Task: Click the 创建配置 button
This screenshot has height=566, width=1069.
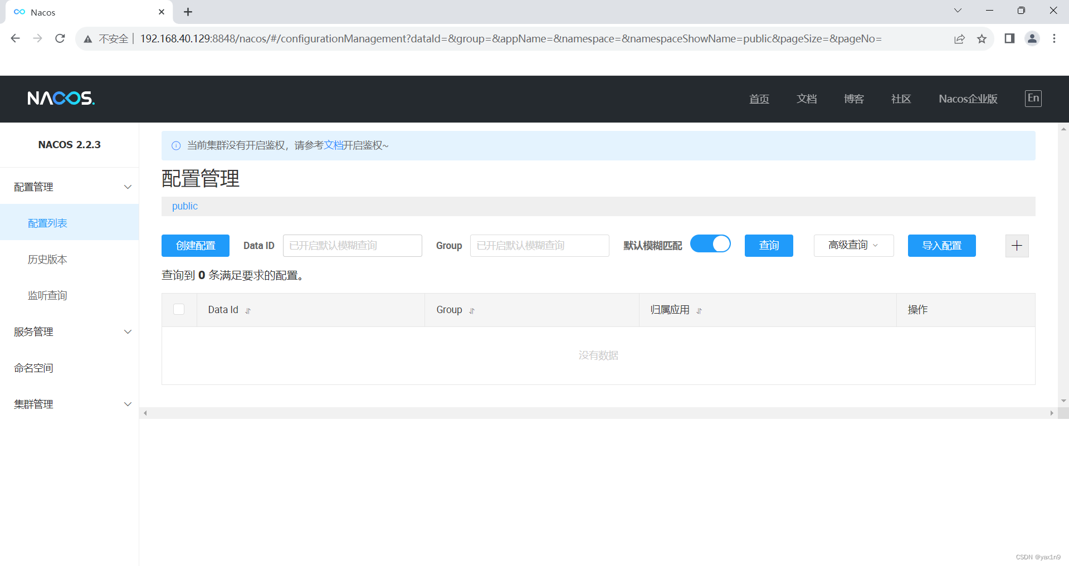Action: click(x=195, y=245)
